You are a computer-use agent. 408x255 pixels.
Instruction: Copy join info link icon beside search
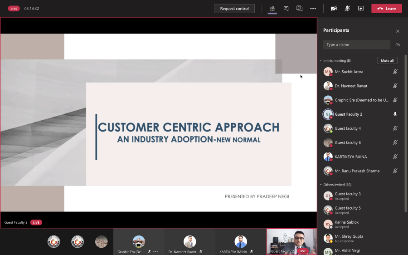(x=398, y=45)
